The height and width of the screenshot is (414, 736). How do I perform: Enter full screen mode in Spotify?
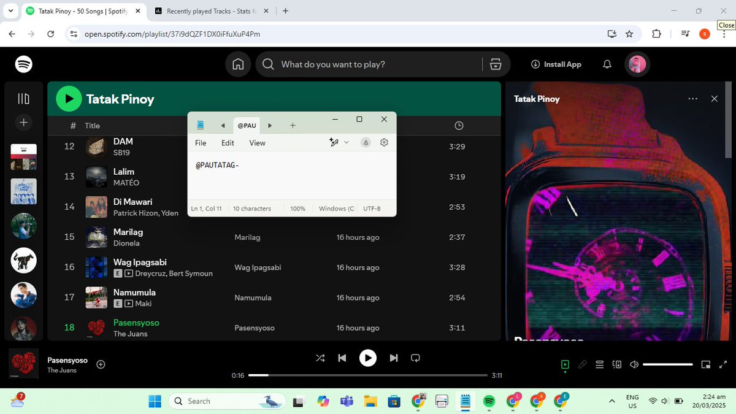pyautogui.click(x=723, y=364)
